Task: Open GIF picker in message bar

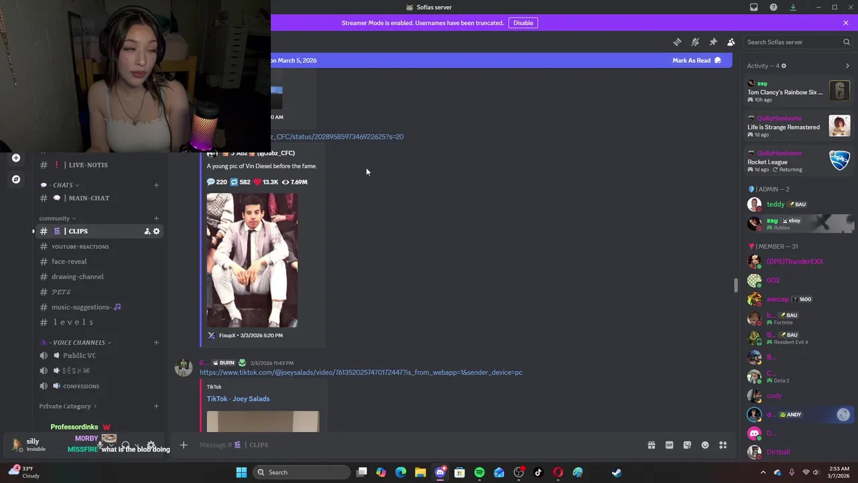Action: pos(669,445)
